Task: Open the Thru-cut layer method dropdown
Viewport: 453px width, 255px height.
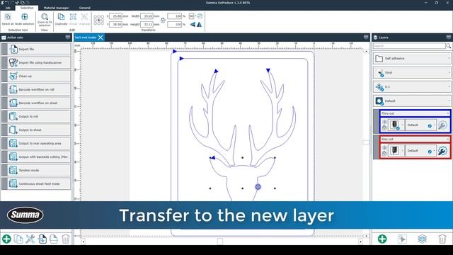Action: (x=415, y=113)
